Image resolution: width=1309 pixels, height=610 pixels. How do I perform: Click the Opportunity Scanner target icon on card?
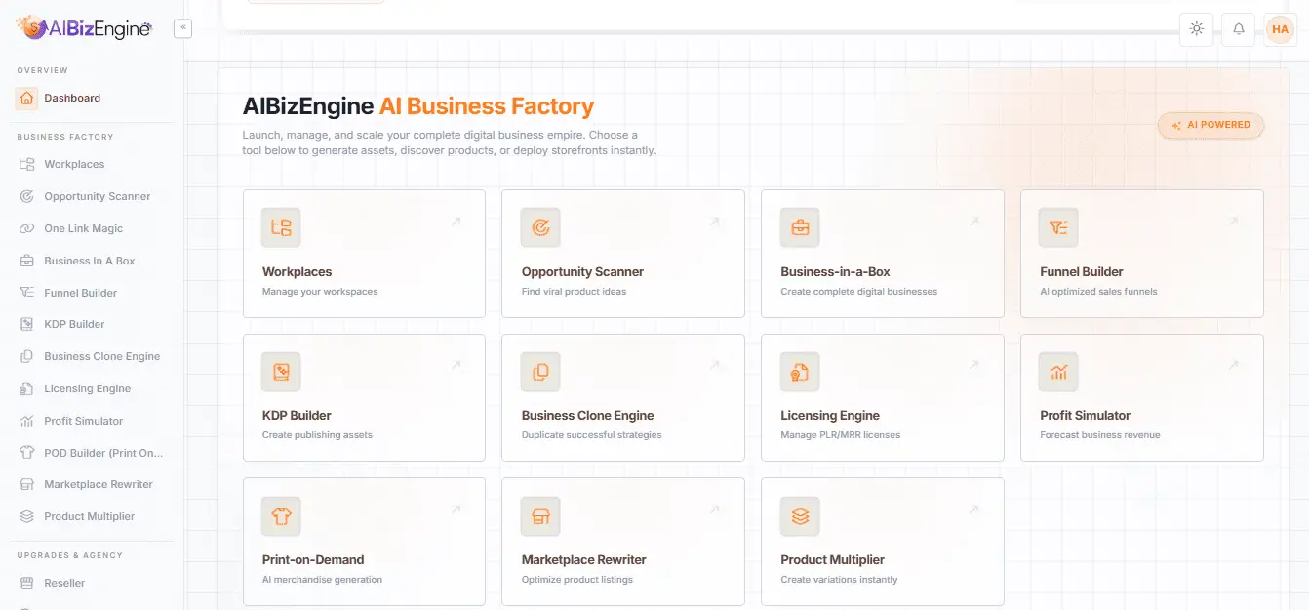click(x=540, y=227)
